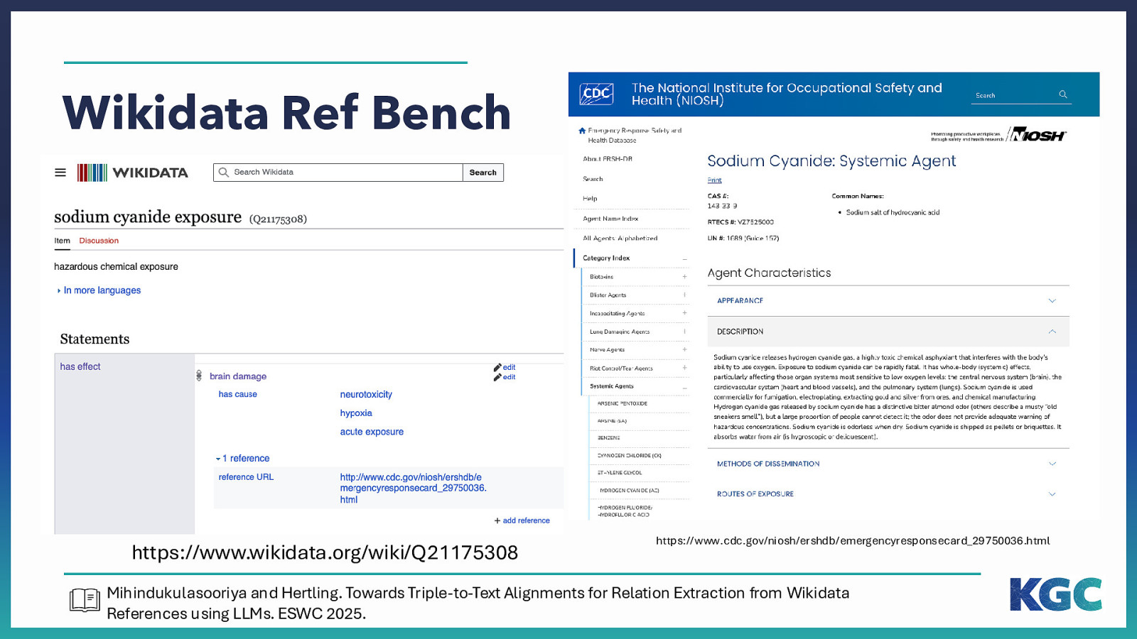This screenshot has height=639, width=1137.
Task: Click the CDC search magnifier icon
Action: [1063, 94]
